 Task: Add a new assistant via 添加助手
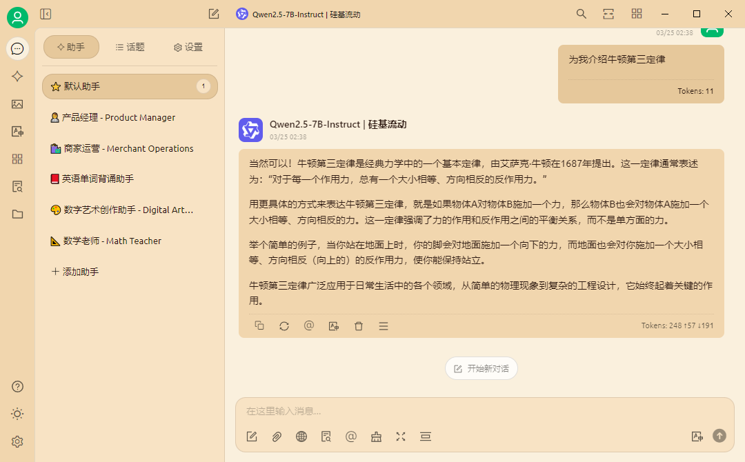[x=75, y=271]
